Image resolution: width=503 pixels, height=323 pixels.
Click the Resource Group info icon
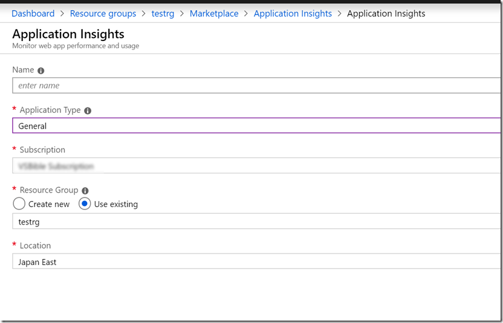tap(85, 191)
